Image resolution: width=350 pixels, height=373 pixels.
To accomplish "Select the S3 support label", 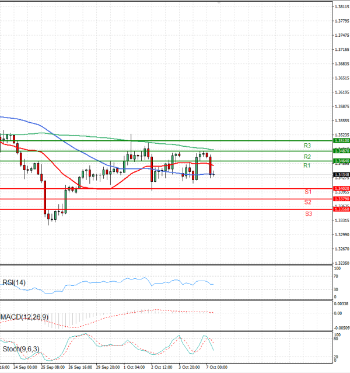I will click(x=307, y=214).
